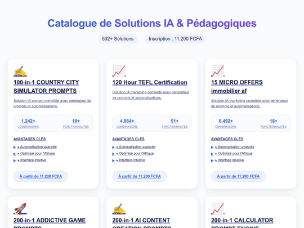Click Interface intuitive on 15 MICRO OFFERS card

tap(229, 160)
